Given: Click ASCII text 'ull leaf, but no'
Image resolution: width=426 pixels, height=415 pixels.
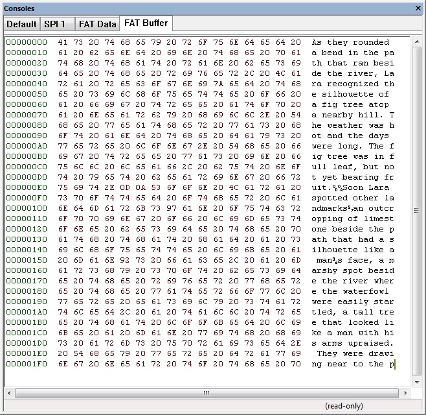Looking at the screenshot, I should pos(353,167).
